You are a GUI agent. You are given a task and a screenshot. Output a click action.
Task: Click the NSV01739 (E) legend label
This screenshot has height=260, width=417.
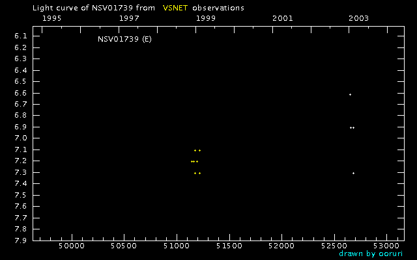coord(124,40)
